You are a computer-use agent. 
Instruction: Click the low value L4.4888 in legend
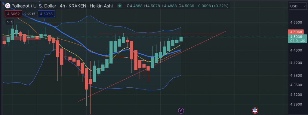(x=169, y=6)
